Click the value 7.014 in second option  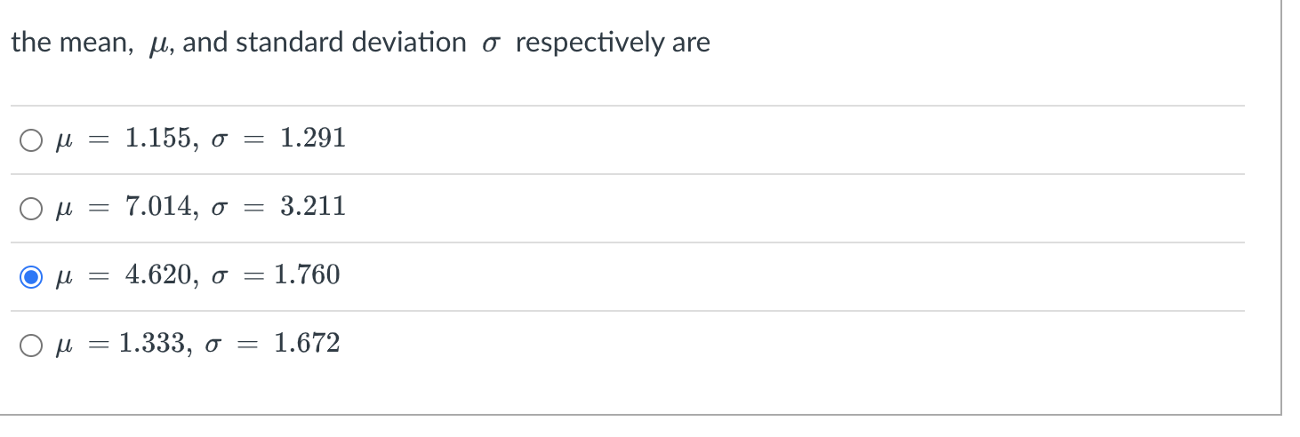pos(158,207)
